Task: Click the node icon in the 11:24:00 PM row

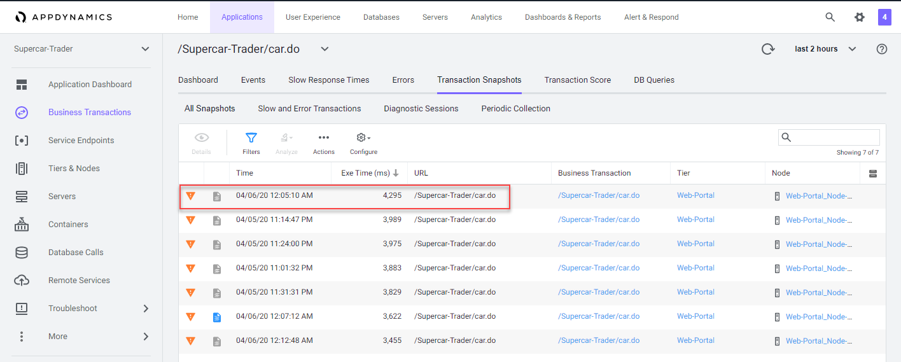Action: [777, 245]
